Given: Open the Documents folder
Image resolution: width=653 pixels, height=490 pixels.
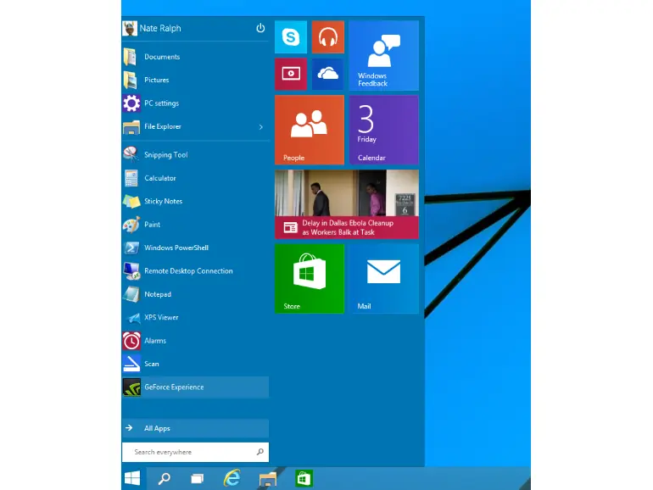Looking at the screenshot, I should click(x=195, y=57).
